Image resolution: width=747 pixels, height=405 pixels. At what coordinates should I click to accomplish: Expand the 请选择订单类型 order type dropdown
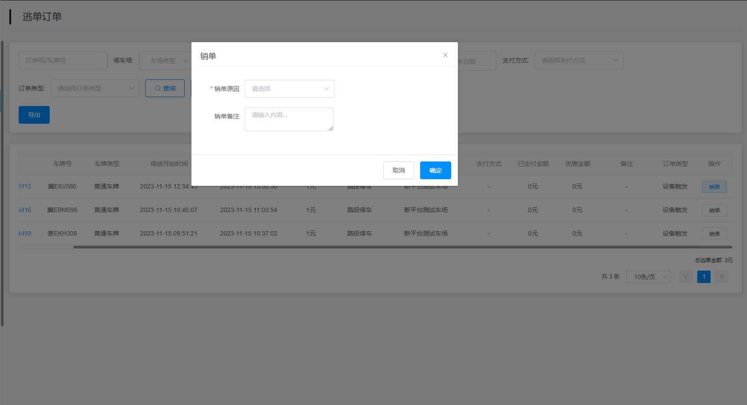(x=95, y=88)
